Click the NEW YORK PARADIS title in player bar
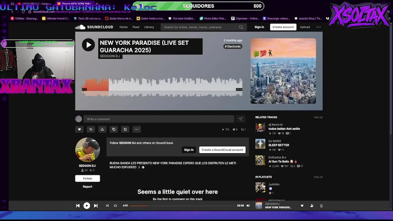393x221 pixels. [x=278, y=207]
